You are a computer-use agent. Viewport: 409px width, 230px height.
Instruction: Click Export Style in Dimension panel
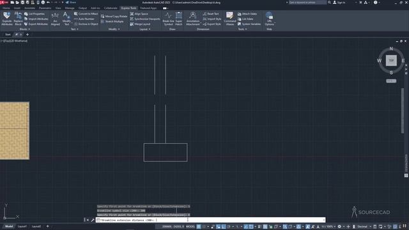pos(212,24)
